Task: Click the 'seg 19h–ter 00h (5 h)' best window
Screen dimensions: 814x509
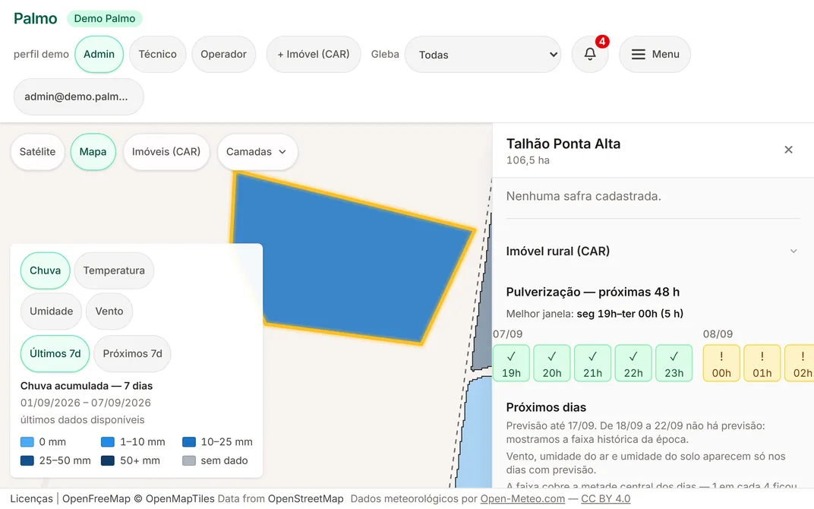Action: pyautogui.click(x=629, y=314)
